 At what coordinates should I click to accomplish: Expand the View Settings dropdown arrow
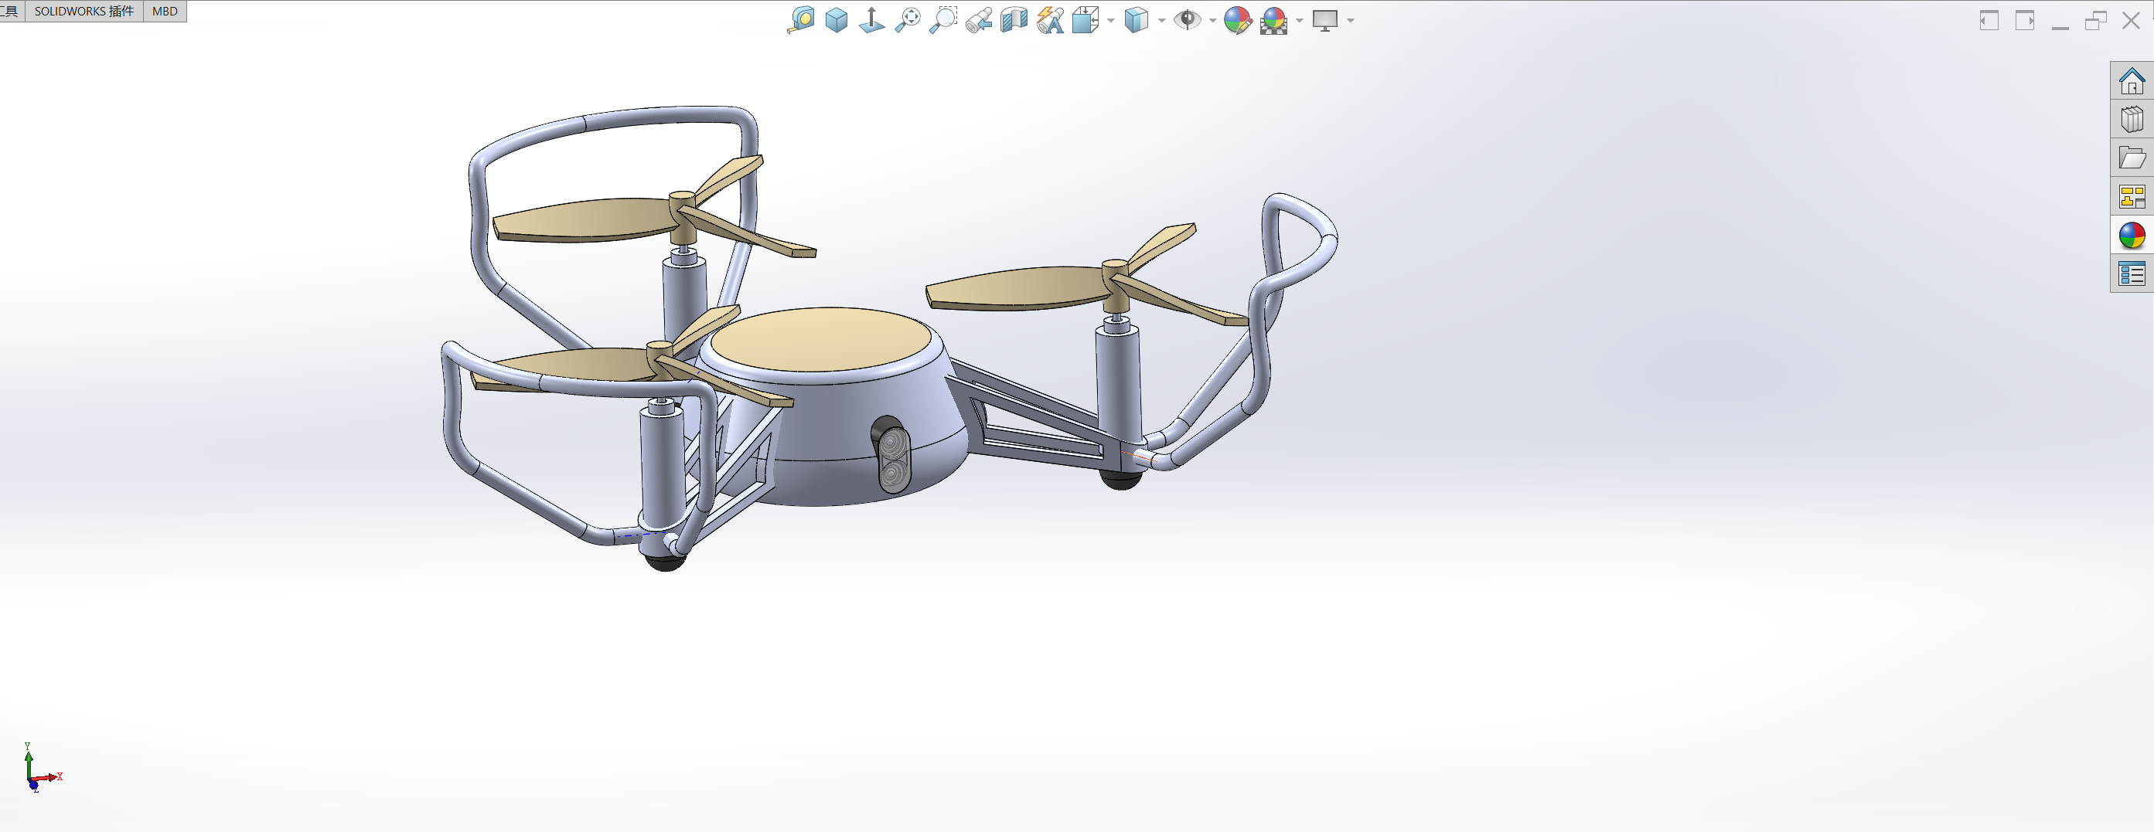(x=1351, y=20)
